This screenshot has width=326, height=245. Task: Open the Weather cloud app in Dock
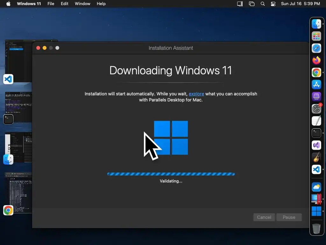(316, 187)
